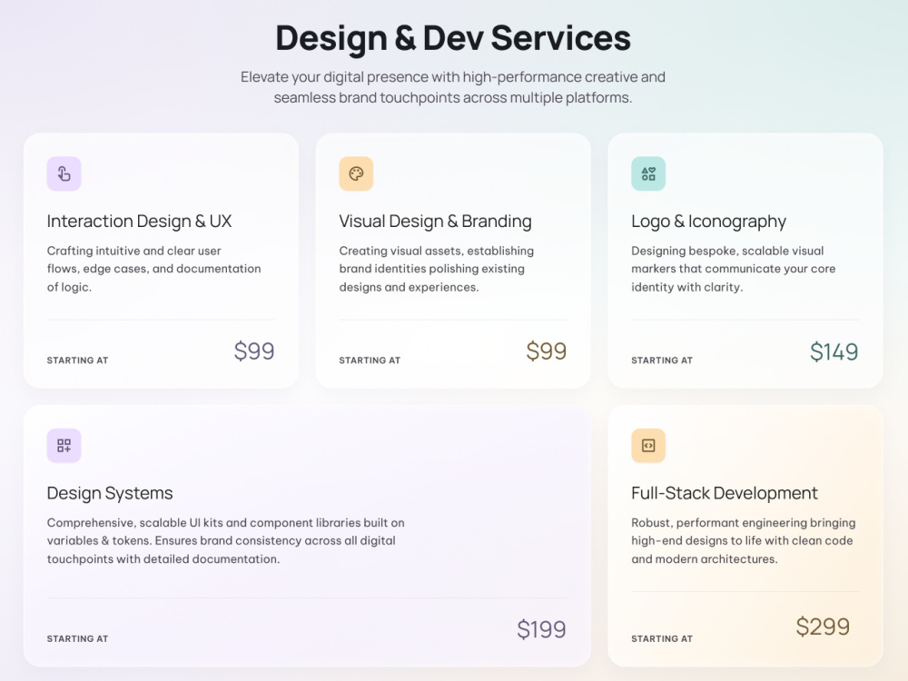908x681 pixels.
Task: Click the $99 price on Visual Design card
Action: [546, 350]
